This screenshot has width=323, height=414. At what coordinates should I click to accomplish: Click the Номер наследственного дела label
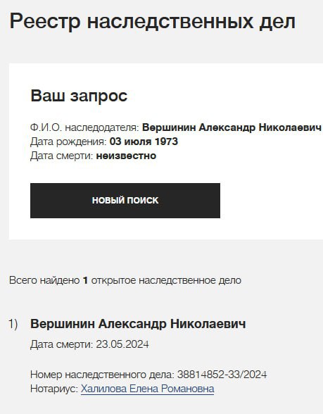(102, 375)
